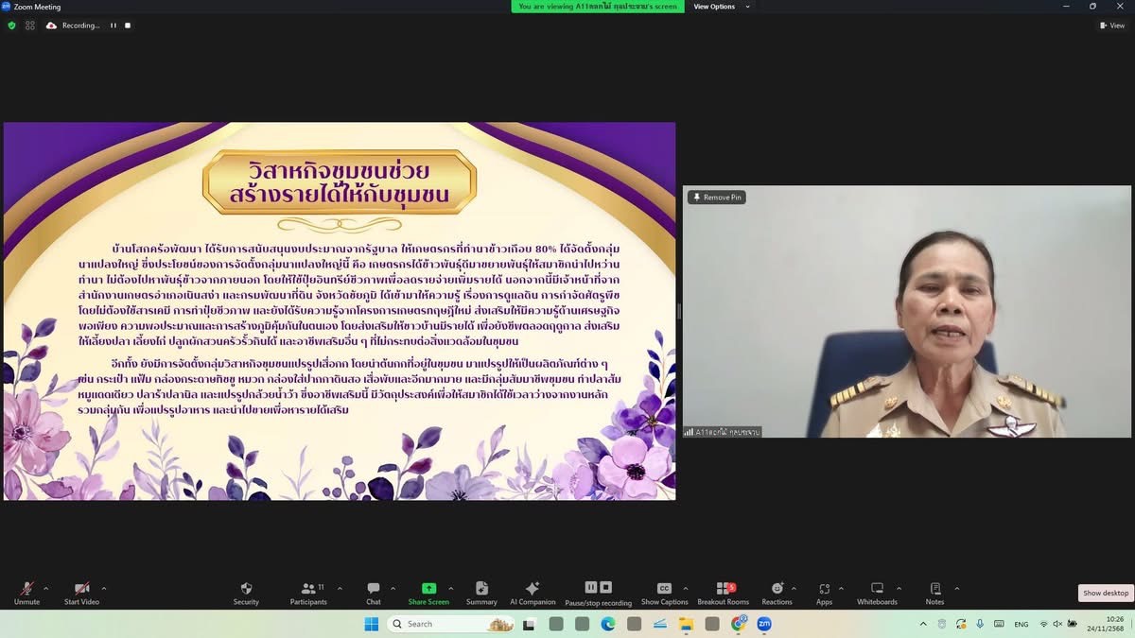Click Remove Pin on the speaker video

click(717, 198)
